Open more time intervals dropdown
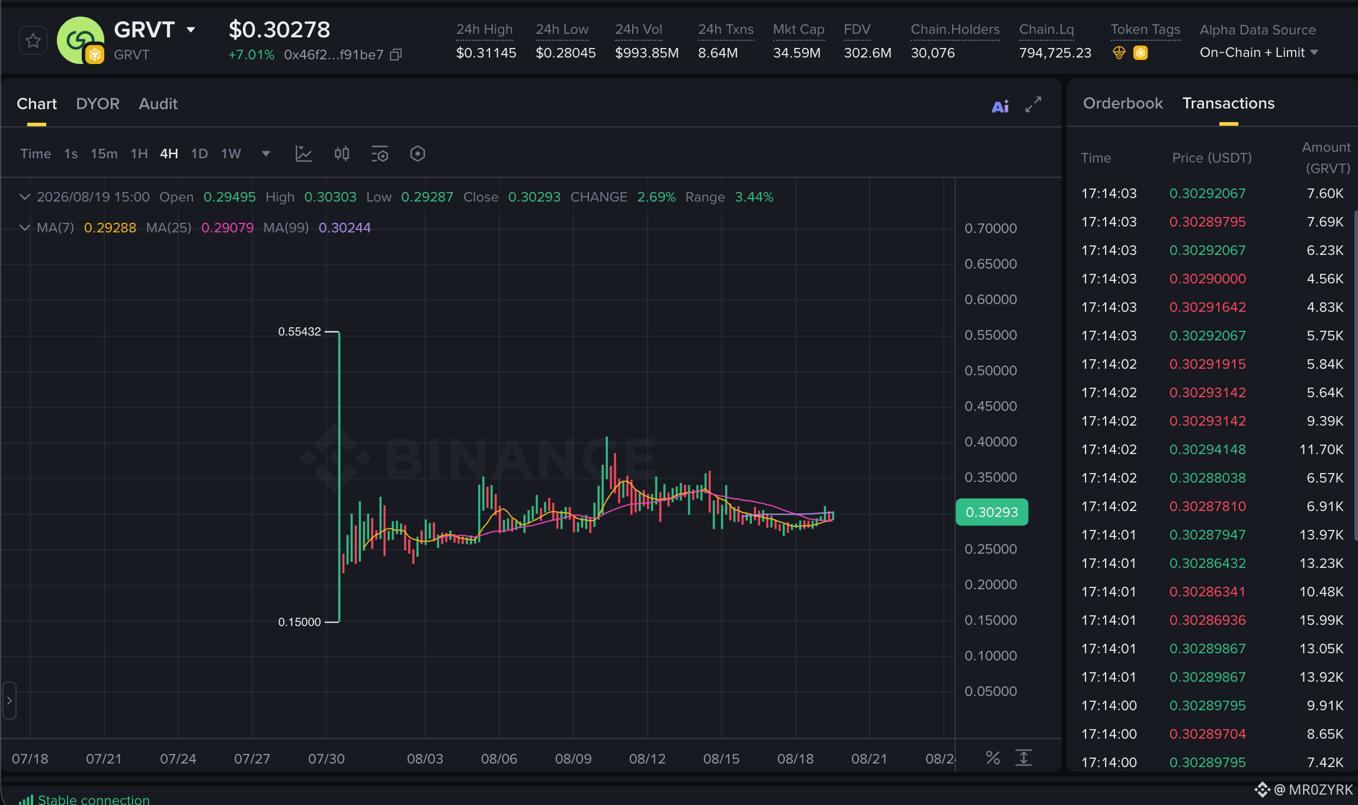 point(266,154)
